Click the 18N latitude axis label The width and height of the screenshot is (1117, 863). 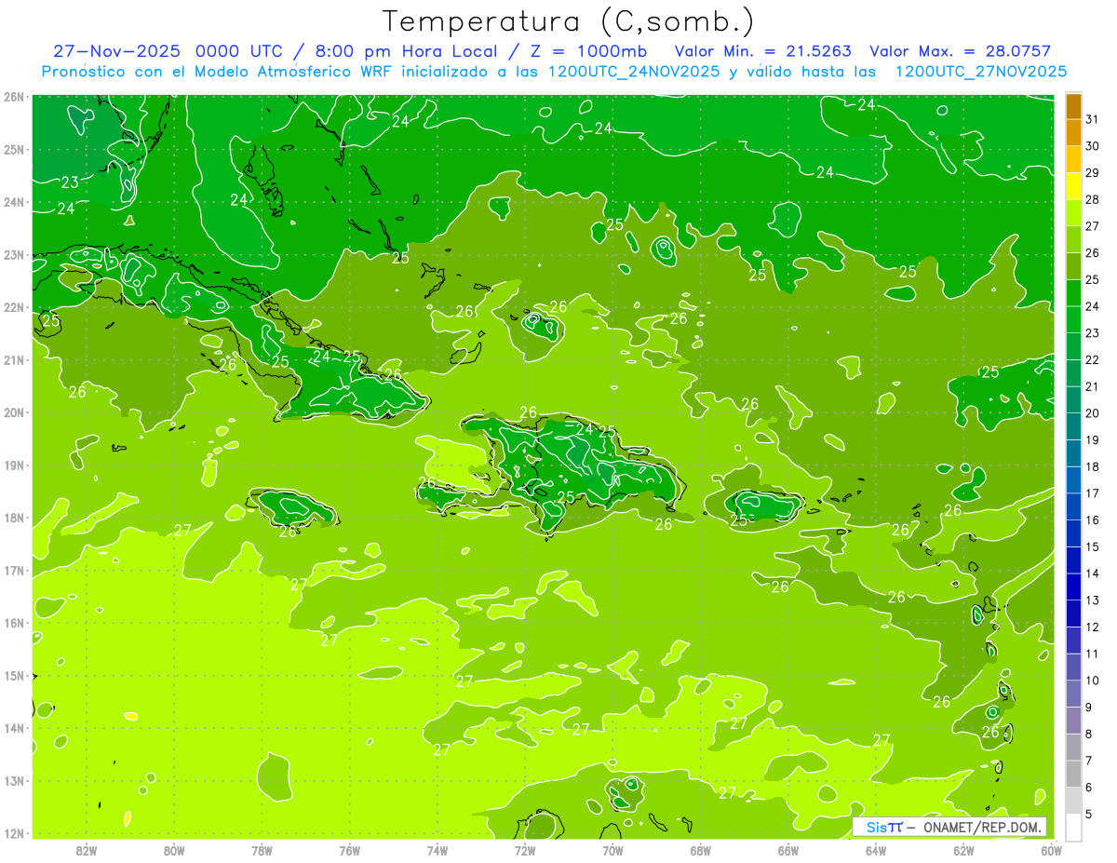tap(14, 518)
